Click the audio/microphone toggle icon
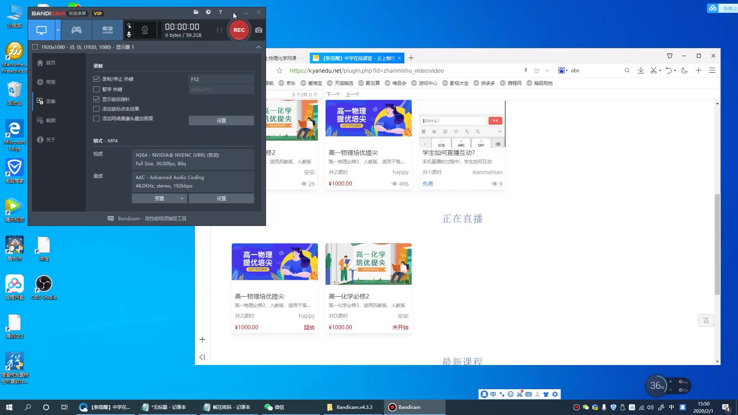 click(x=129, y=34)
